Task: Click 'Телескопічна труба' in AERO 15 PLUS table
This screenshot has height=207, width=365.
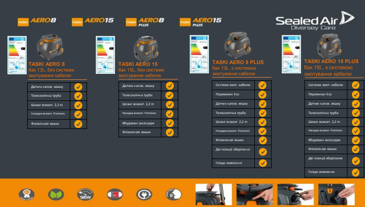Action: pos(323,113)
